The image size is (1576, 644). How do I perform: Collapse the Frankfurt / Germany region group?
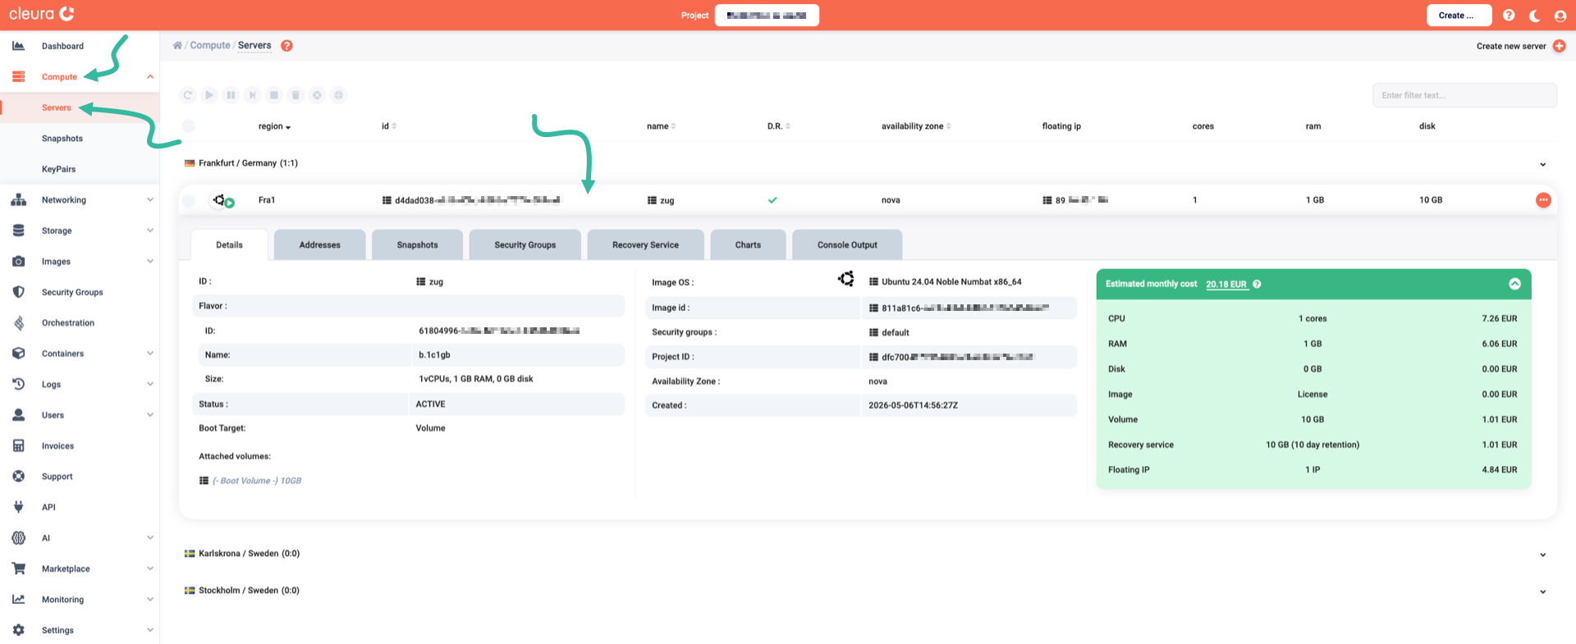pyautogui.click(x=1543, y=165)
